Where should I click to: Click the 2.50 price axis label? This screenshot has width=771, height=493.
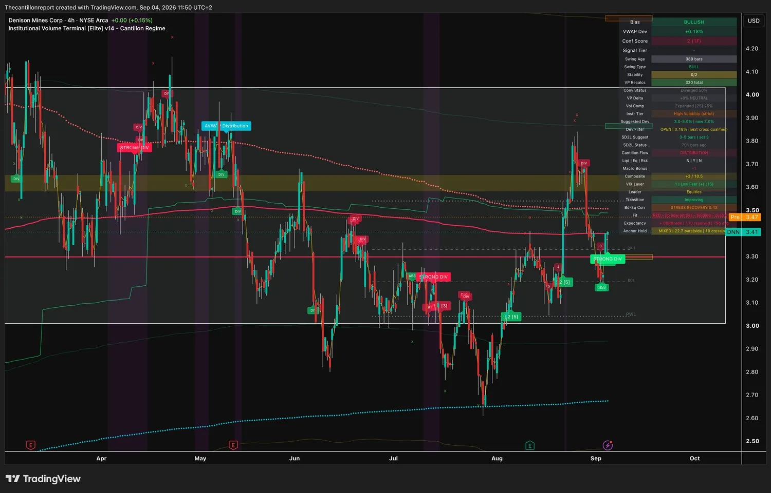[x=752, y=441]
